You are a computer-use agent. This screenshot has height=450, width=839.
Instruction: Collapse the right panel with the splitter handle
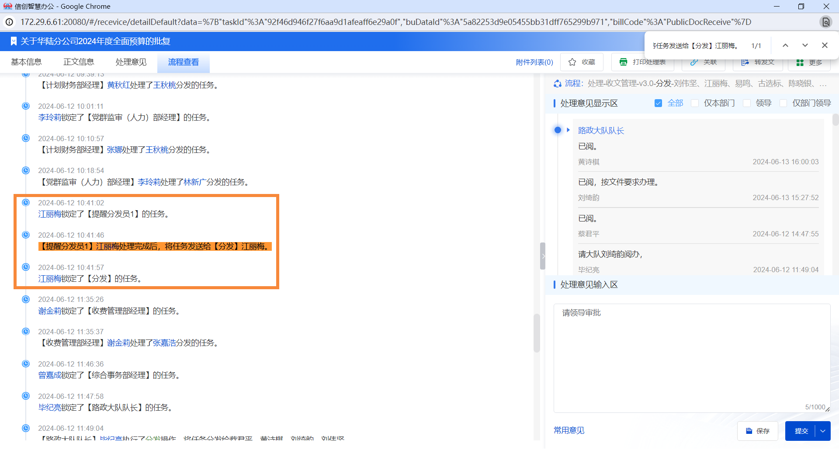[x=543, y=256]
